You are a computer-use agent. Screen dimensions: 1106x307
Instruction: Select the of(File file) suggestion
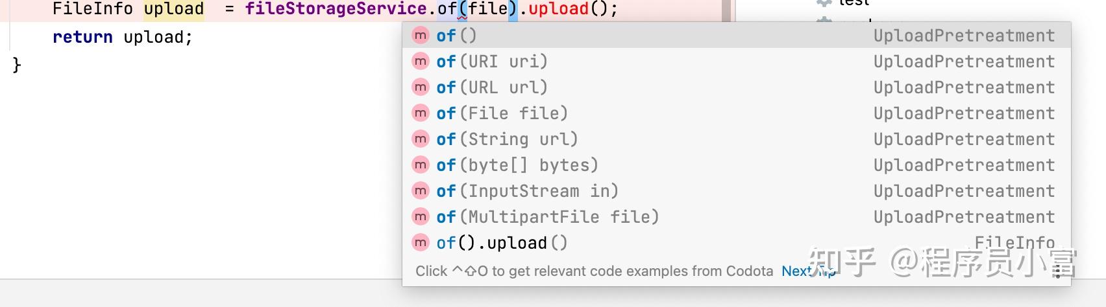[736, 113]
